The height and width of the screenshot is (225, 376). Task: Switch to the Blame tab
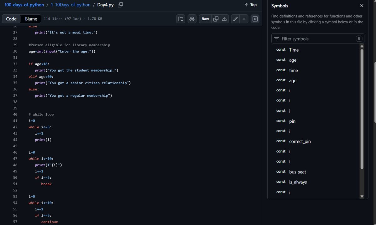click(31, 19)
